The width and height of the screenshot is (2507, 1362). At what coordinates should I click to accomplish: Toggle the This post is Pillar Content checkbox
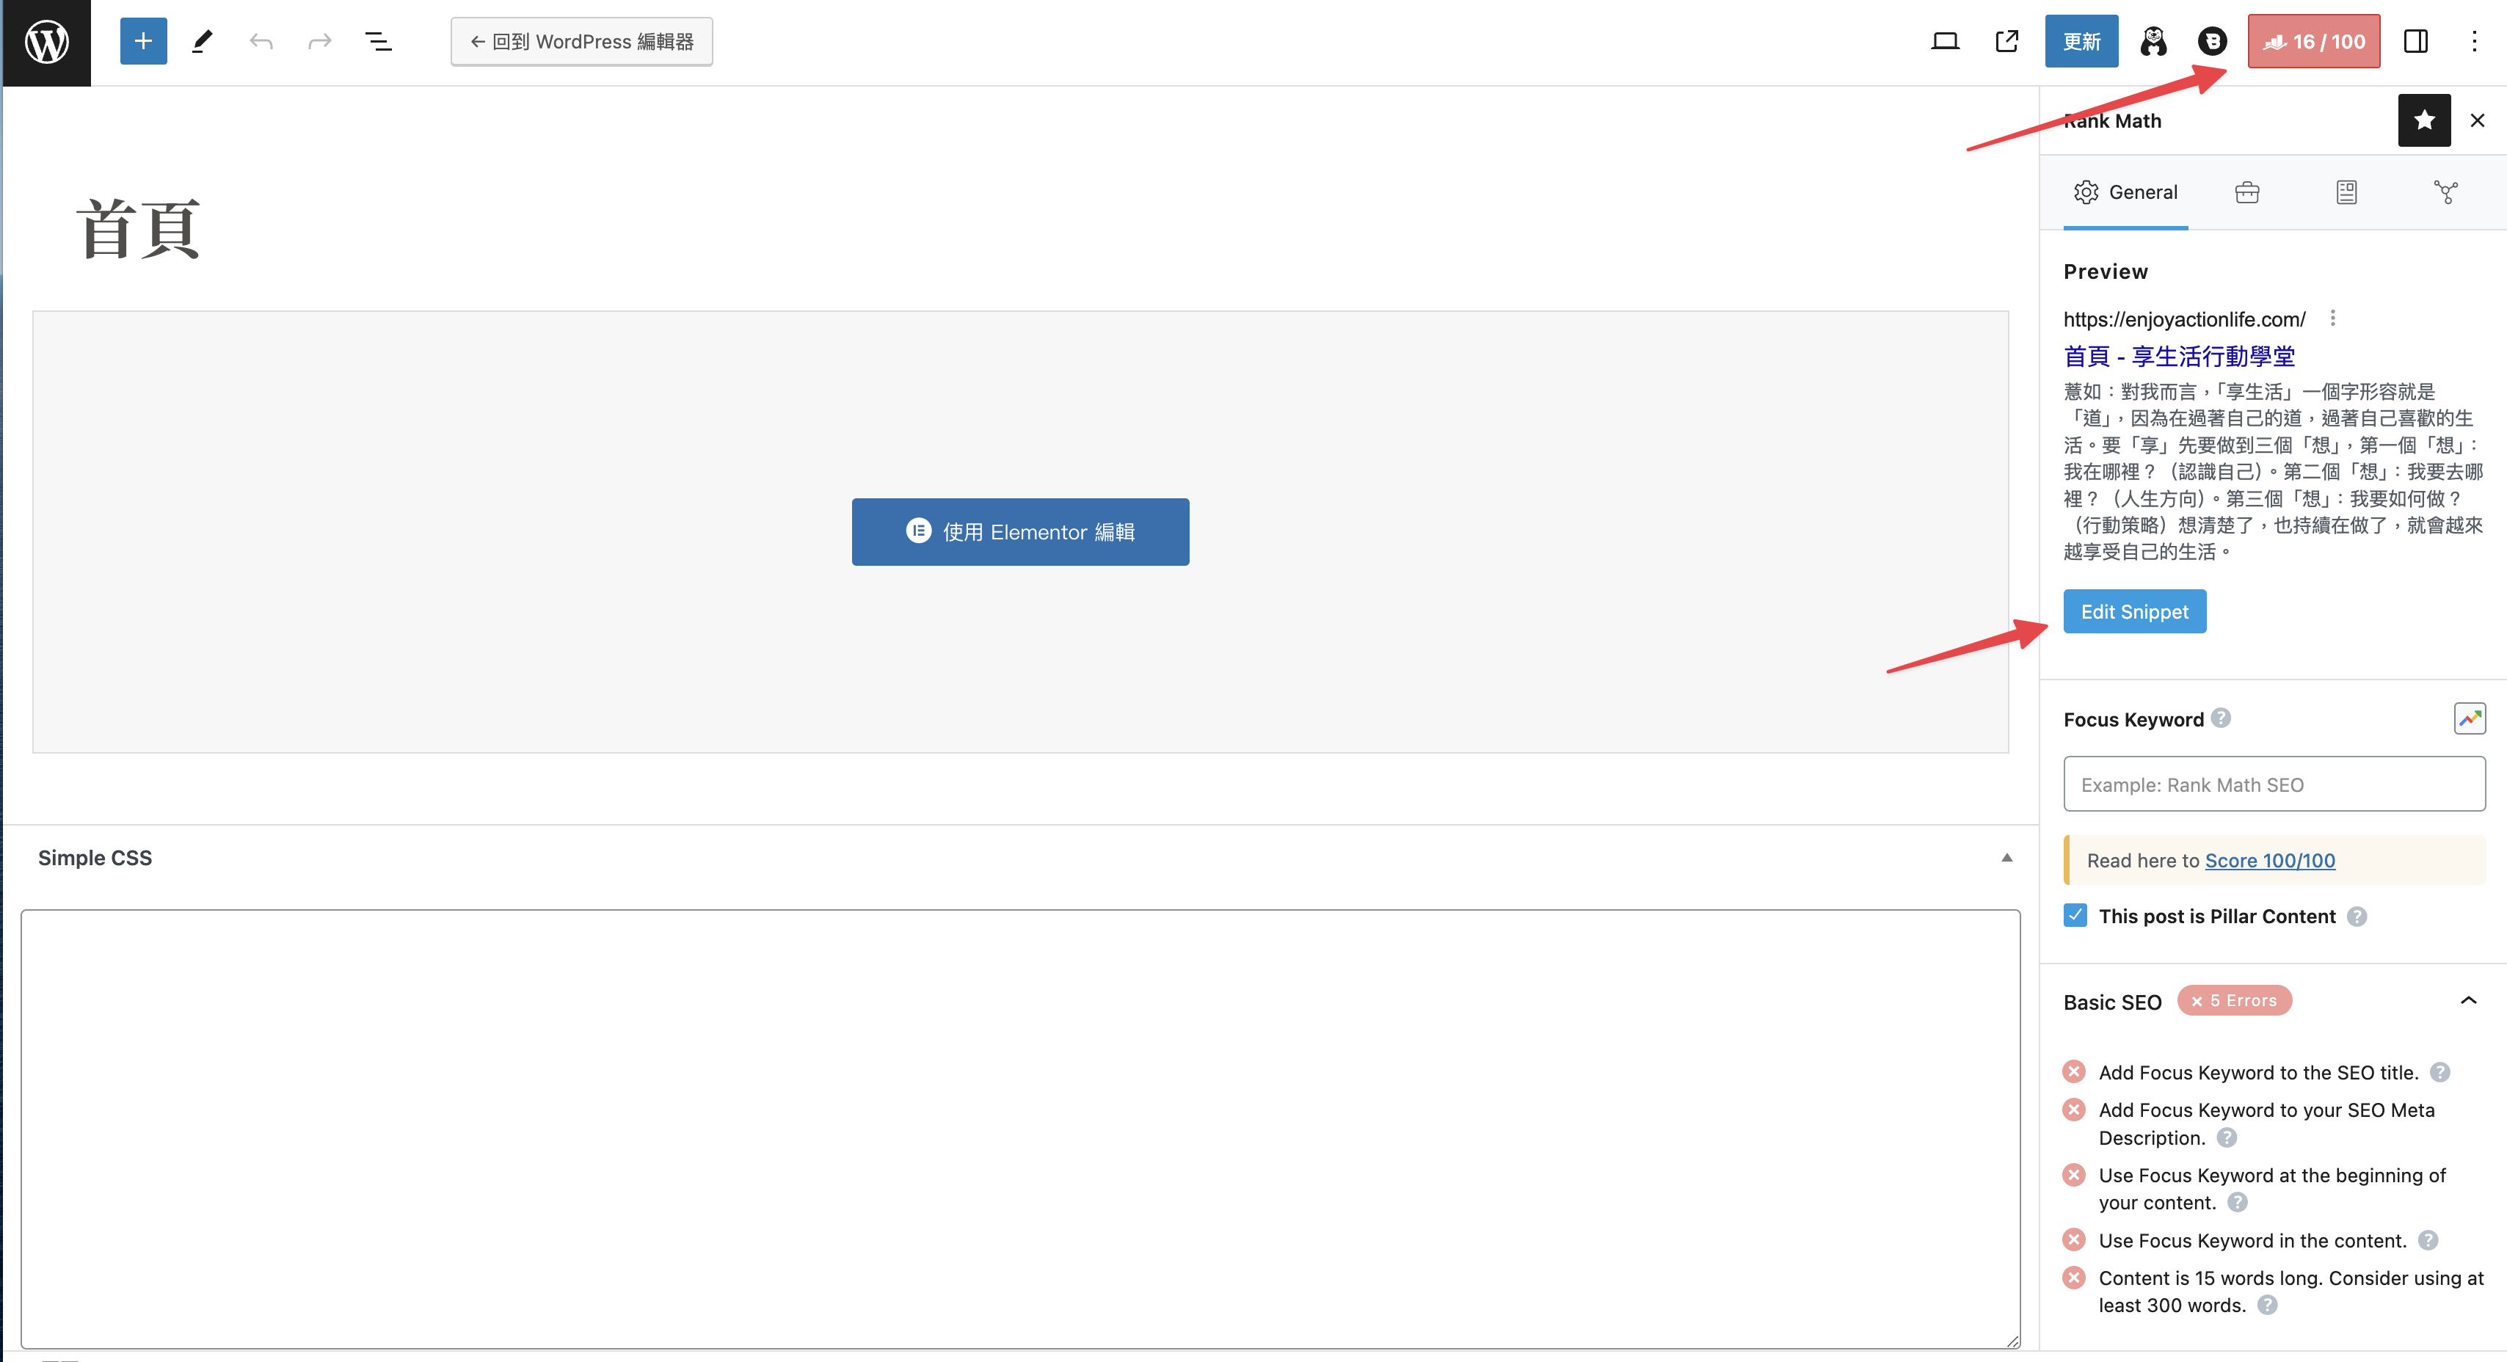tap(2074, 916)
